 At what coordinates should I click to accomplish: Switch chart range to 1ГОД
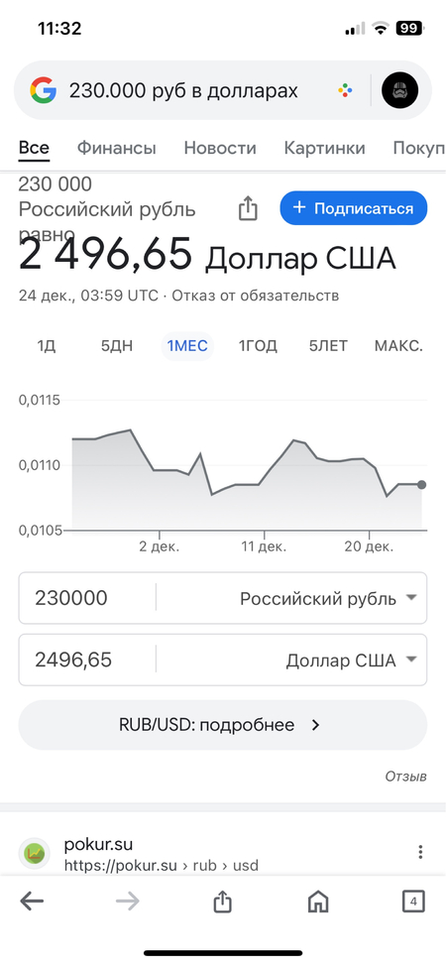pos(258,346)
